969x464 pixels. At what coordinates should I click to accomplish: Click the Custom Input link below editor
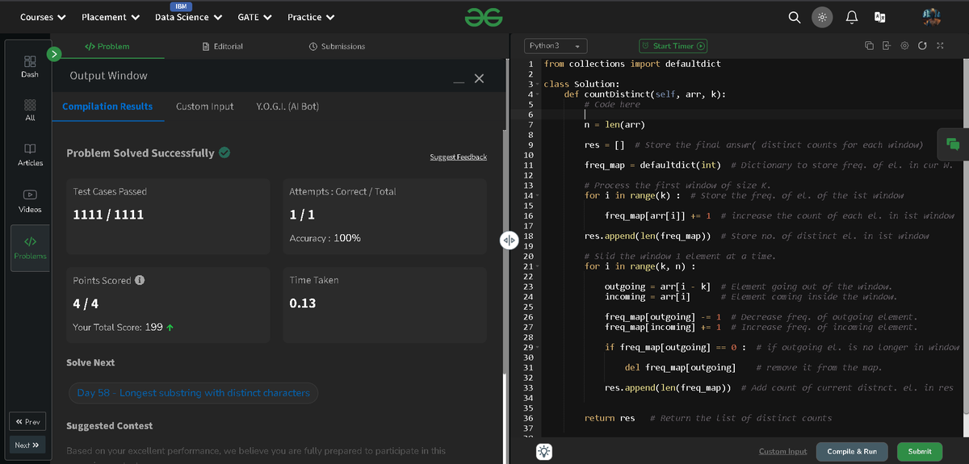tap(782, 452)
